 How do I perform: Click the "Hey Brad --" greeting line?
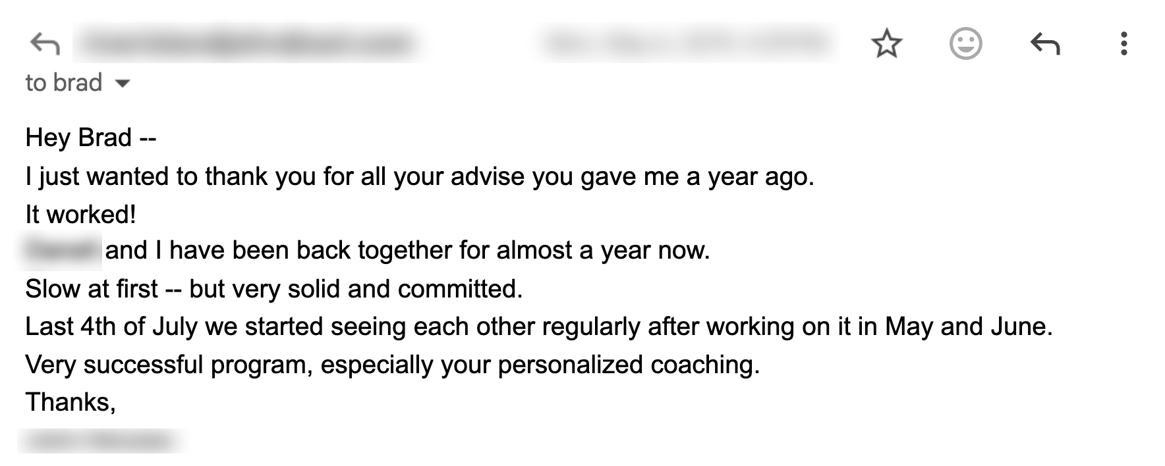click(90, 138)
